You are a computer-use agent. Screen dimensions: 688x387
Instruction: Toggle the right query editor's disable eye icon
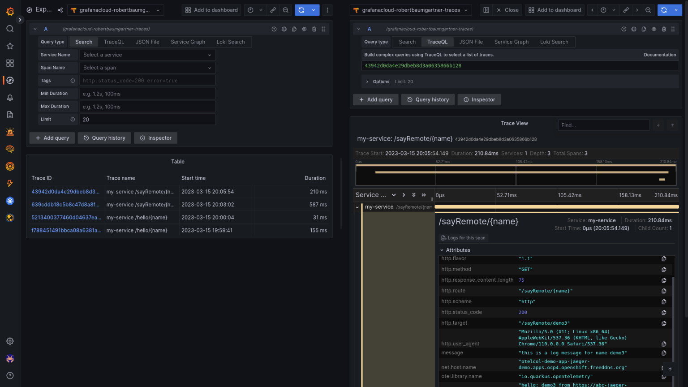click(x=654, y=29)
